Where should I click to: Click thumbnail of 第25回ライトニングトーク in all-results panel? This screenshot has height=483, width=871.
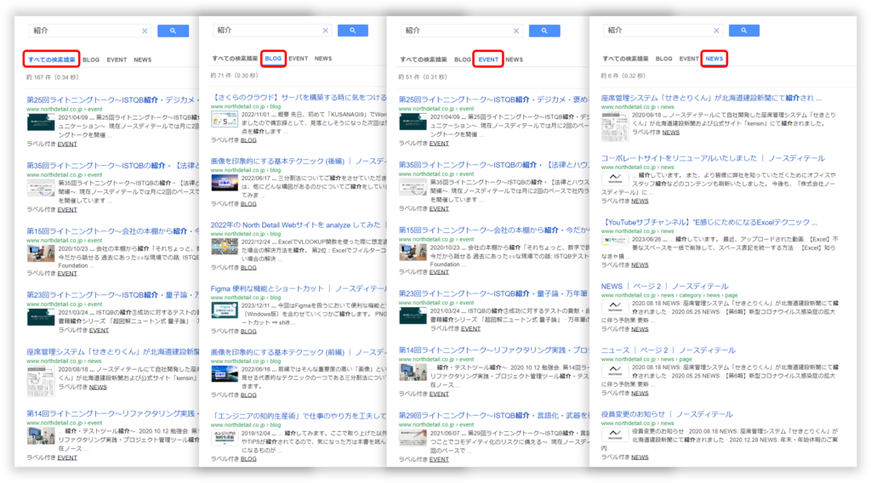tap(41, 122)
